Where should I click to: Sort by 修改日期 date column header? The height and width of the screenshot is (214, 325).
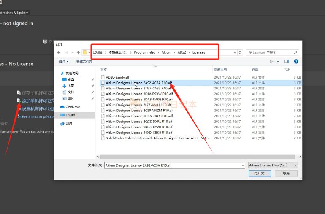220,70
